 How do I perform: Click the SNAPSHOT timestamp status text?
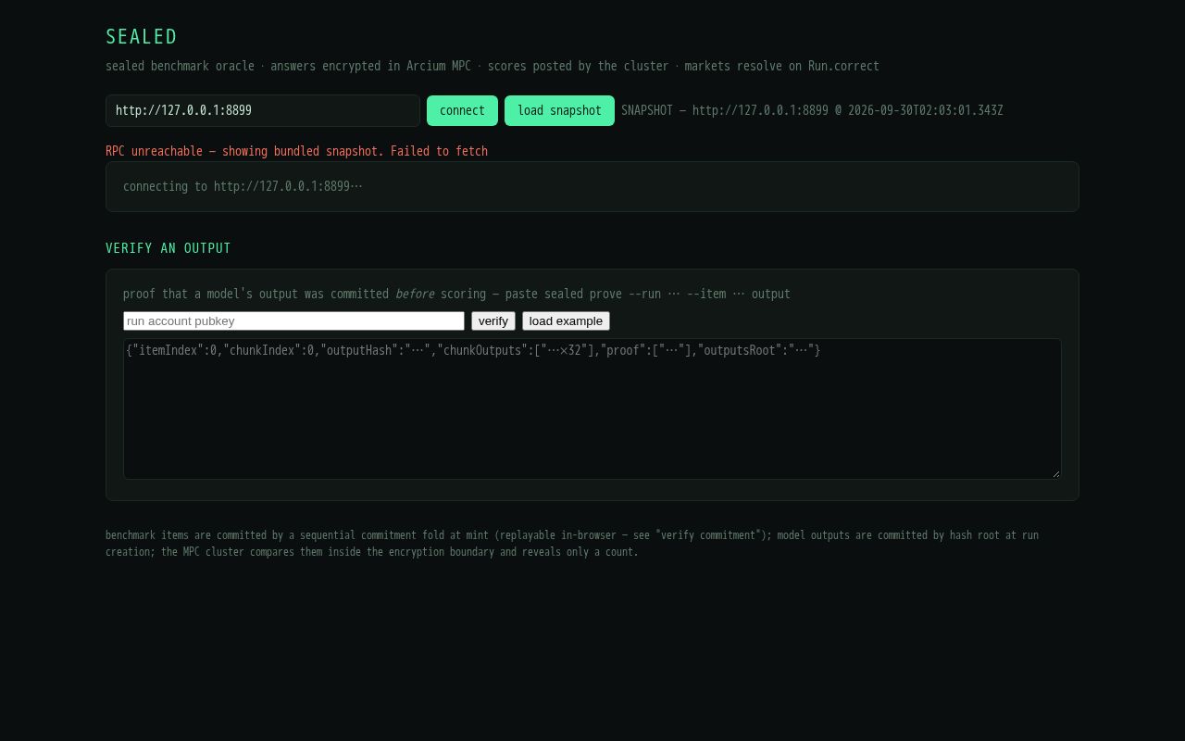coord(812,110)
